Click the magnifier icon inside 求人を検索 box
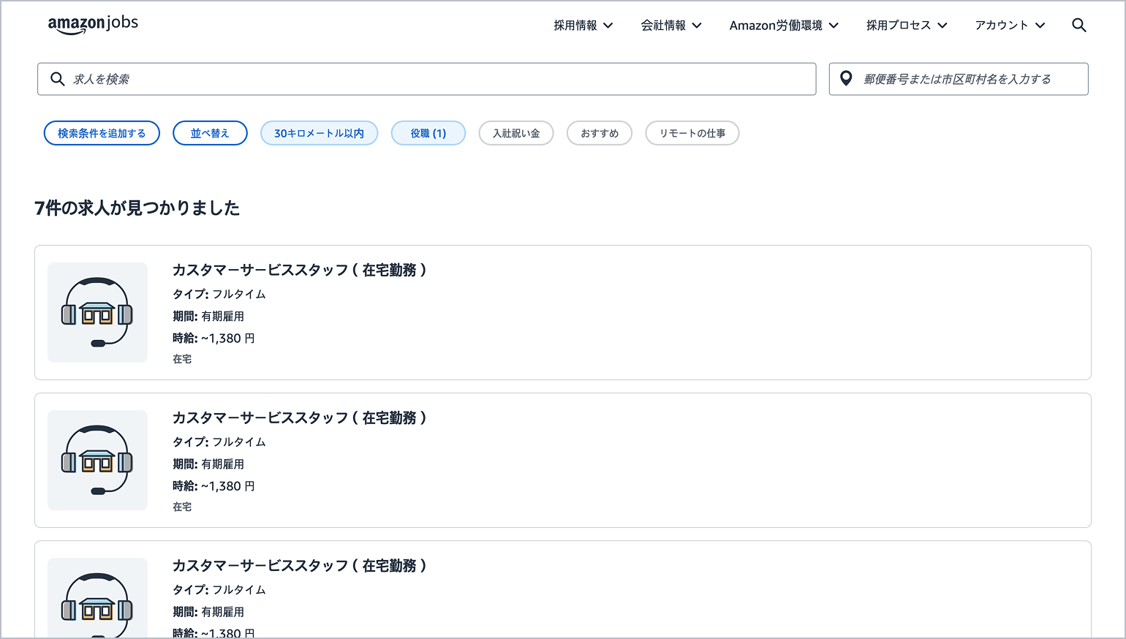Viewport: 1126px width, 639px height. point(58,79)
